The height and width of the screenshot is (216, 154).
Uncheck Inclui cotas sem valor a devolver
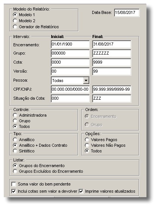tap(14, 191)
